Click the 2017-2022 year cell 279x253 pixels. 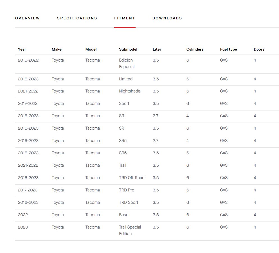coord(28,103)
